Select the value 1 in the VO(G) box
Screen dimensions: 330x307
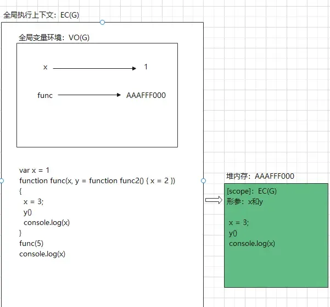tap(146, 67)
